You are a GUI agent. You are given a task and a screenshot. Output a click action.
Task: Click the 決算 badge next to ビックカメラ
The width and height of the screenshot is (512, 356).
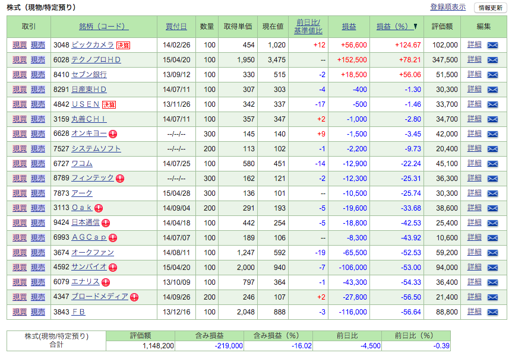(x=123, y=45)
